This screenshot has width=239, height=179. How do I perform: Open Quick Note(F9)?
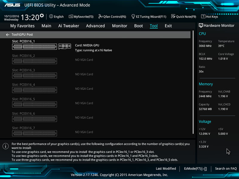click(x=183, y=17)
